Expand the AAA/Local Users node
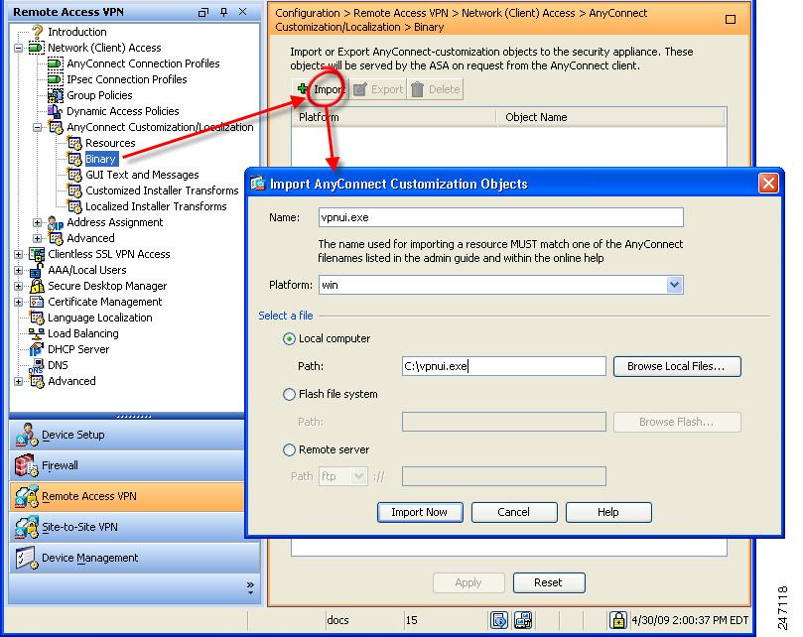This screenshot has height=637, width=803. coord(19,270)
